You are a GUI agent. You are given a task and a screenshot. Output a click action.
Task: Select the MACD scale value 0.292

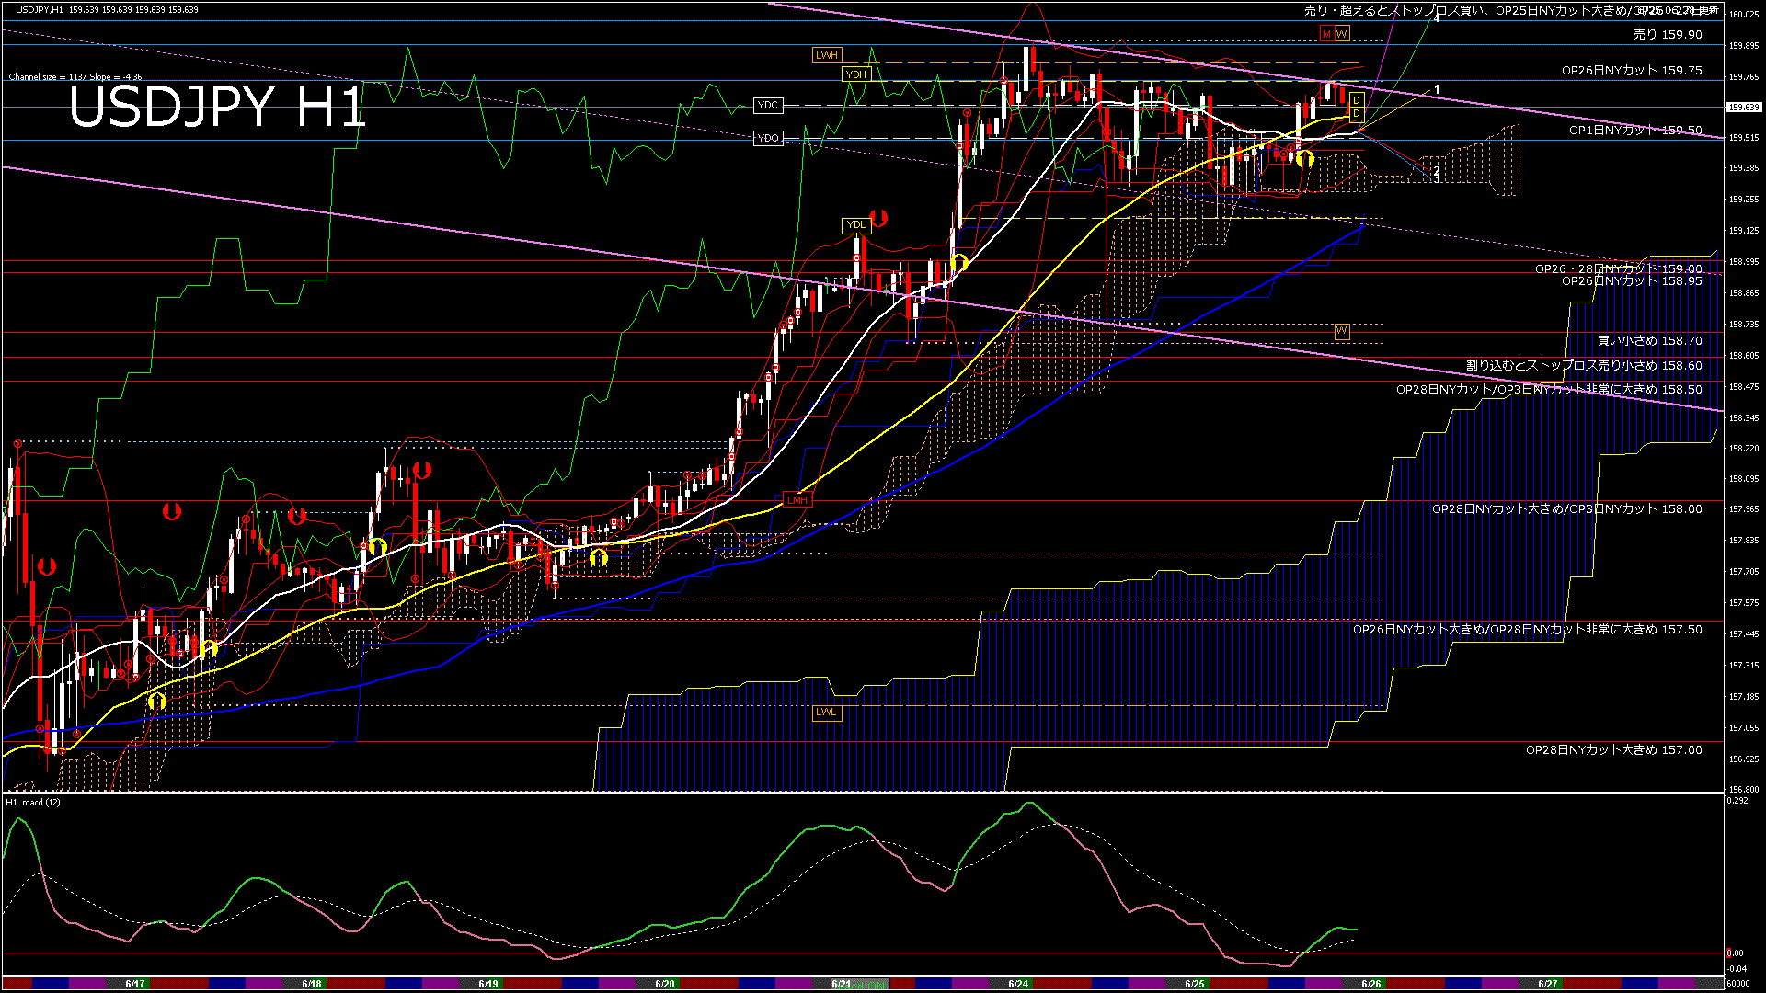[1737, 801]
